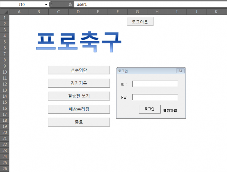Click the 예상승리팀 button
Image resolution: width=227 pixels, height=172 pixels.
[x=79, y=109]
